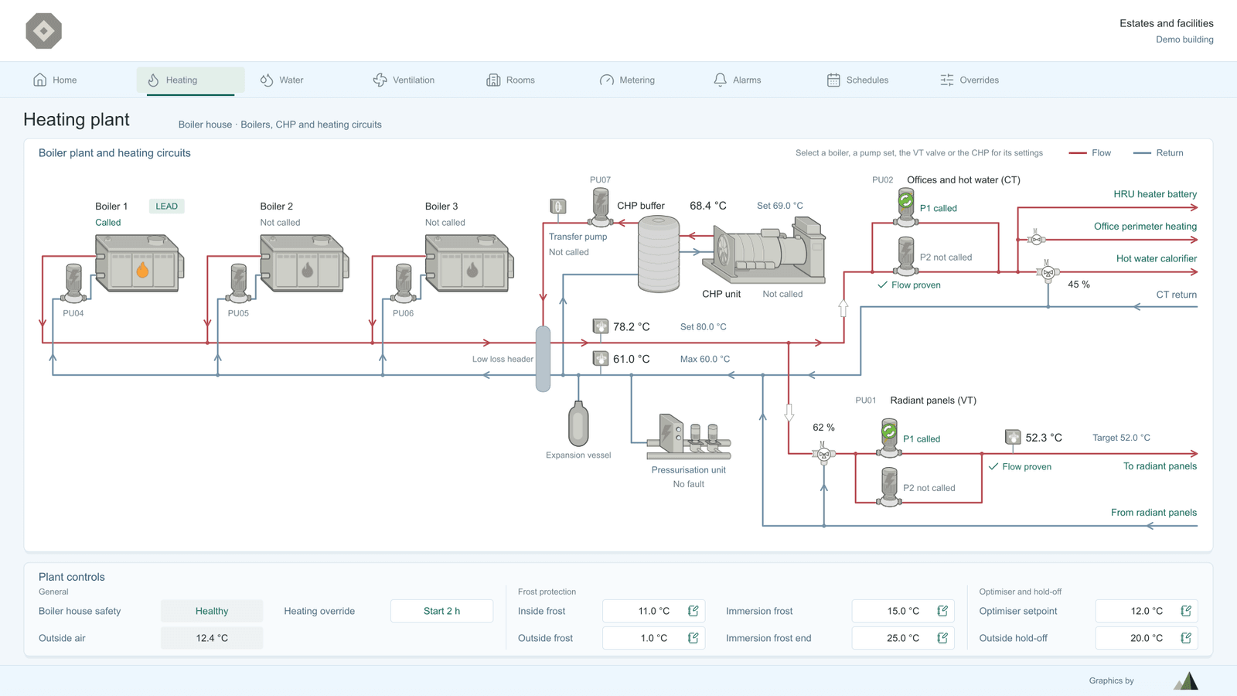Click the LEAD badge on Boiler 1
The image size is (1237, 696).
(166, 206)
